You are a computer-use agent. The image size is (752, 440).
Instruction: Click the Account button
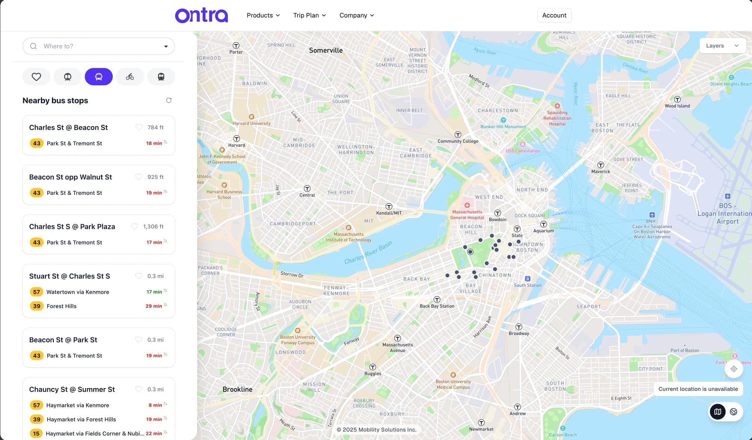554,15
